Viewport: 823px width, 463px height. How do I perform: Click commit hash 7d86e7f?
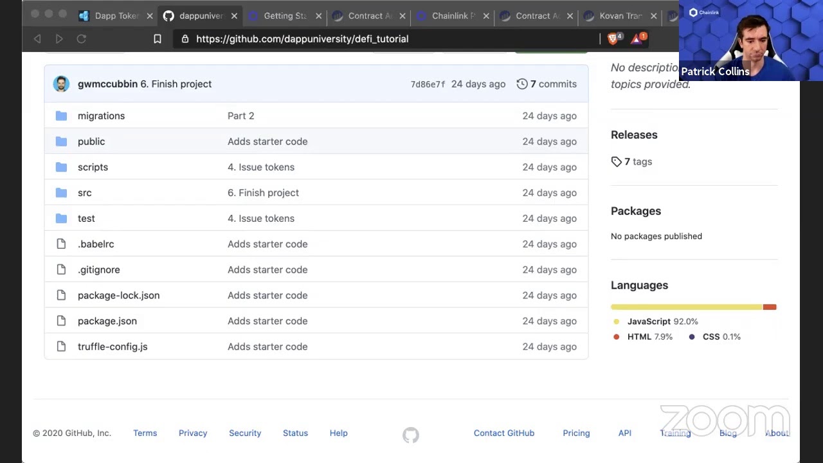[428, 84]
